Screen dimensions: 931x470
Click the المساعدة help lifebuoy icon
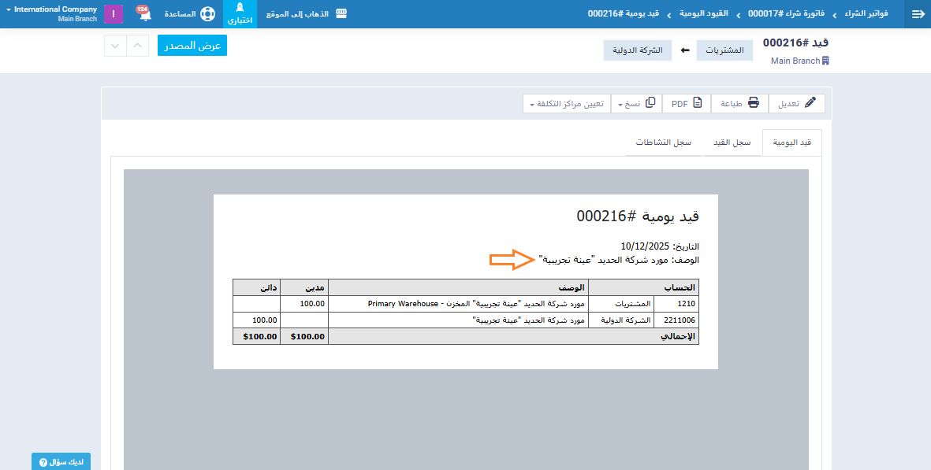tap(207, 14)
